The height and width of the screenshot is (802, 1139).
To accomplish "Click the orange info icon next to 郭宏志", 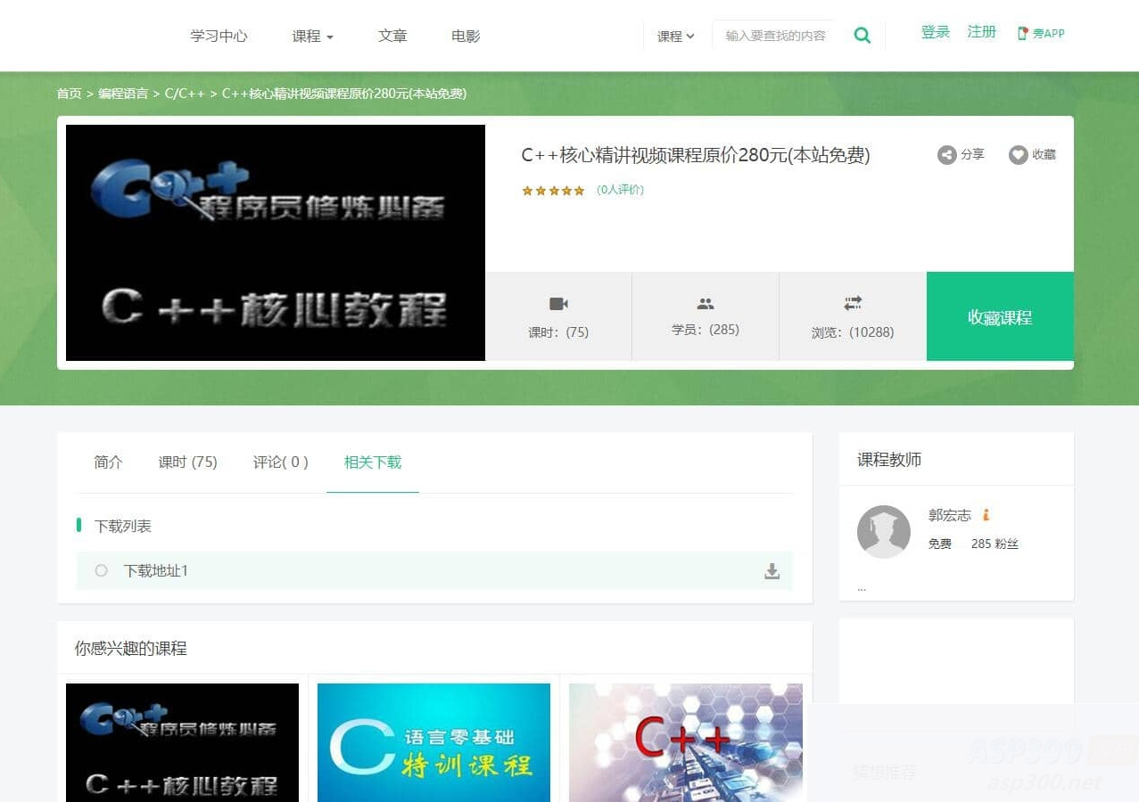I will click(x=986, y=515).
